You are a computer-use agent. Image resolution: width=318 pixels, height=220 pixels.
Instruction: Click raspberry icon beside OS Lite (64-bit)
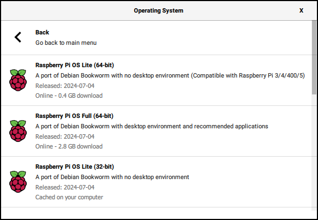tap(18, 80)
